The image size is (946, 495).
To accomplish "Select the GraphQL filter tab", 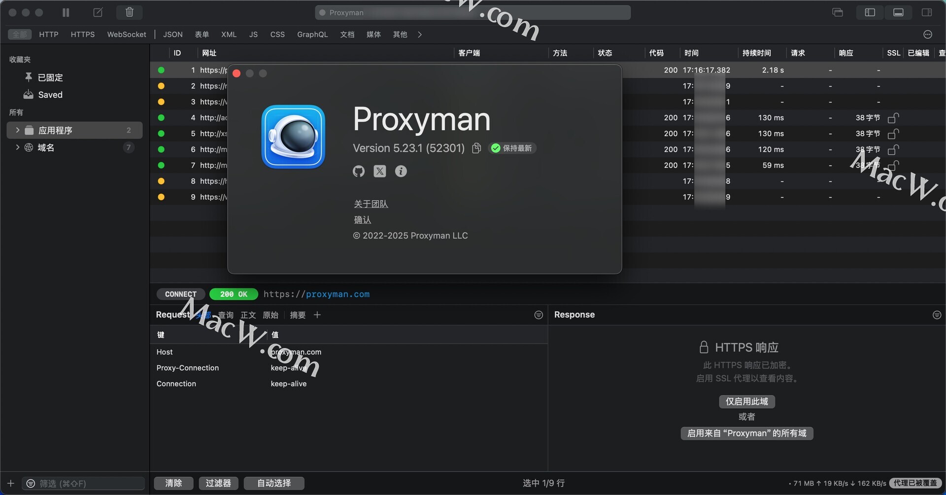I will (x=312, y=34).
